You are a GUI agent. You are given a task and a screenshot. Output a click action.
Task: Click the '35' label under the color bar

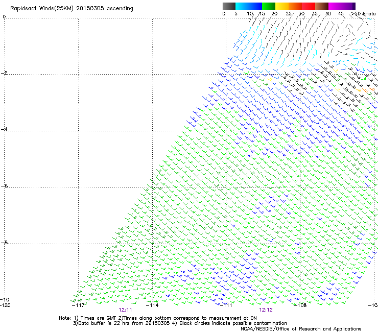point(315,14)
